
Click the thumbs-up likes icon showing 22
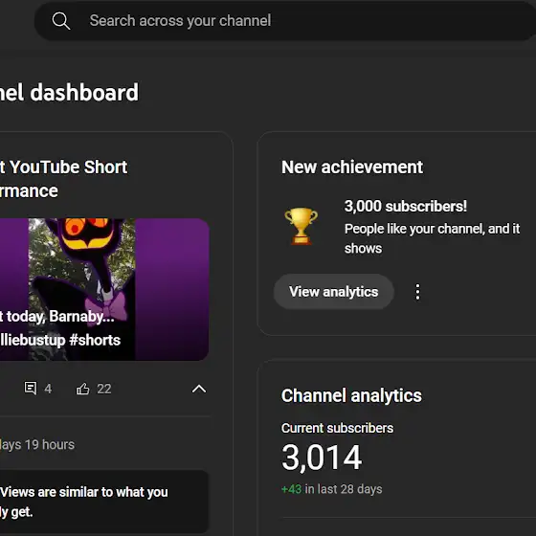click(x=82, y=389)
